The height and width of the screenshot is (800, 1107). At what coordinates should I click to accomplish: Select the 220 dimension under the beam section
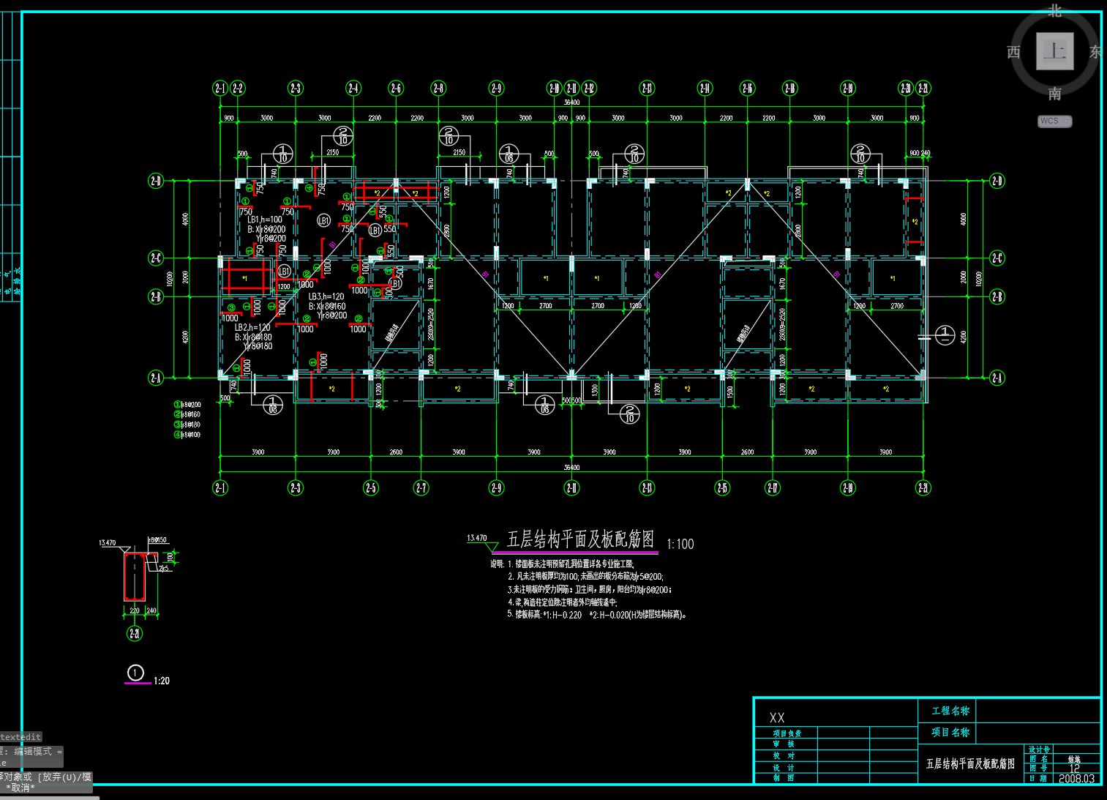point(135,610)
